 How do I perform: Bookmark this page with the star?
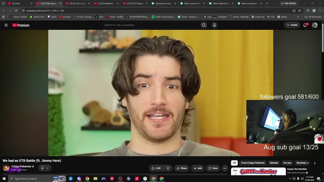click(299, 11)
